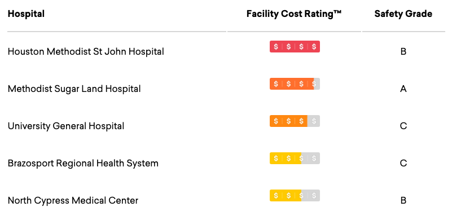This screenshot has height=220, width=452.
Task: Click the red four-dollar cost rating badge
Action: 295,46
